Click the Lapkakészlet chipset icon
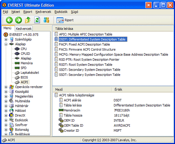 [17, 73]
